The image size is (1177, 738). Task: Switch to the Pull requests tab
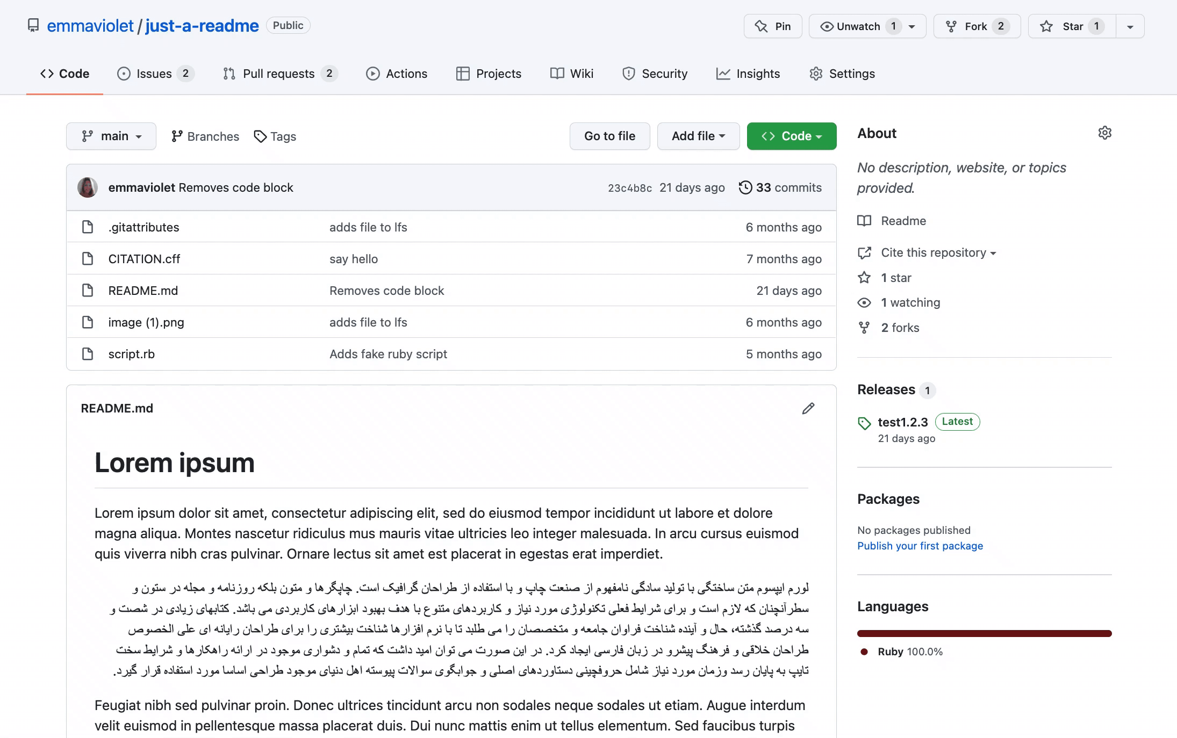[x=280, y=74]
